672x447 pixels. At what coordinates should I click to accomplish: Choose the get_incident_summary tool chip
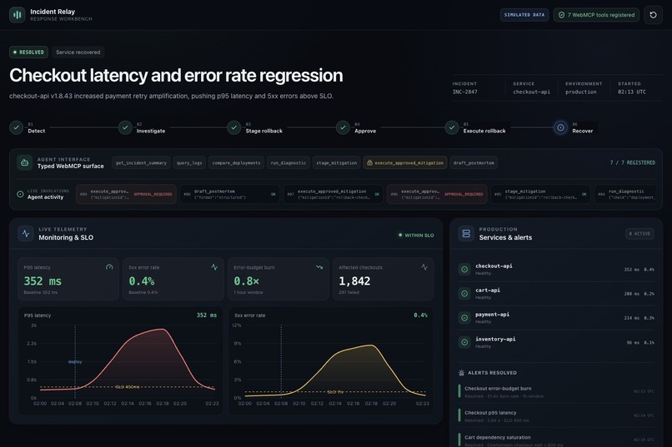(x=141, y=163)
